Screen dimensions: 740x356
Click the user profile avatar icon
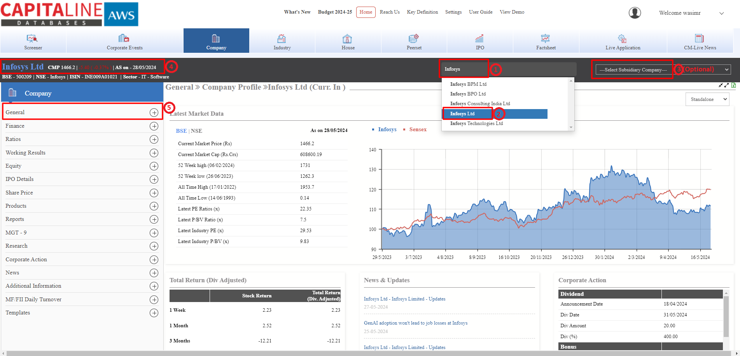(x=635, y=13)
